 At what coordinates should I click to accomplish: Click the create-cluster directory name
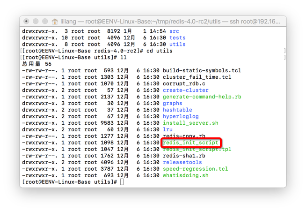point(186,90)
